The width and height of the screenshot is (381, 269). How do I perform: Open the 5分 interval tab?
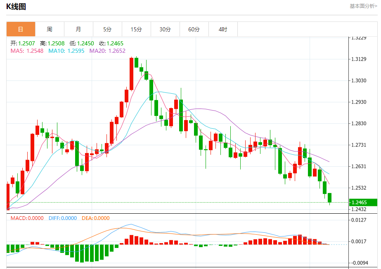(107, 29)
